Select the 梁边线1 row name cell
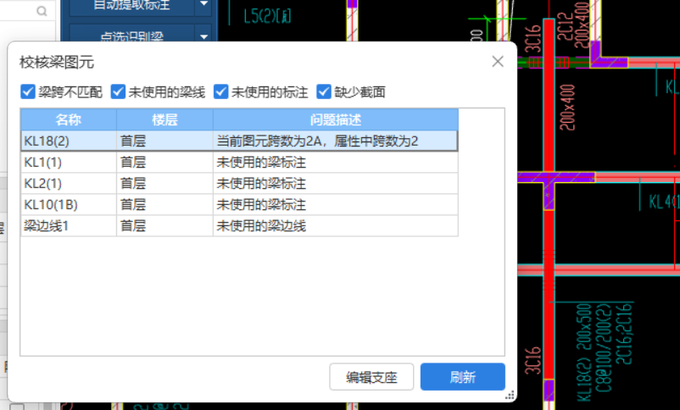 tap(69, 226)
